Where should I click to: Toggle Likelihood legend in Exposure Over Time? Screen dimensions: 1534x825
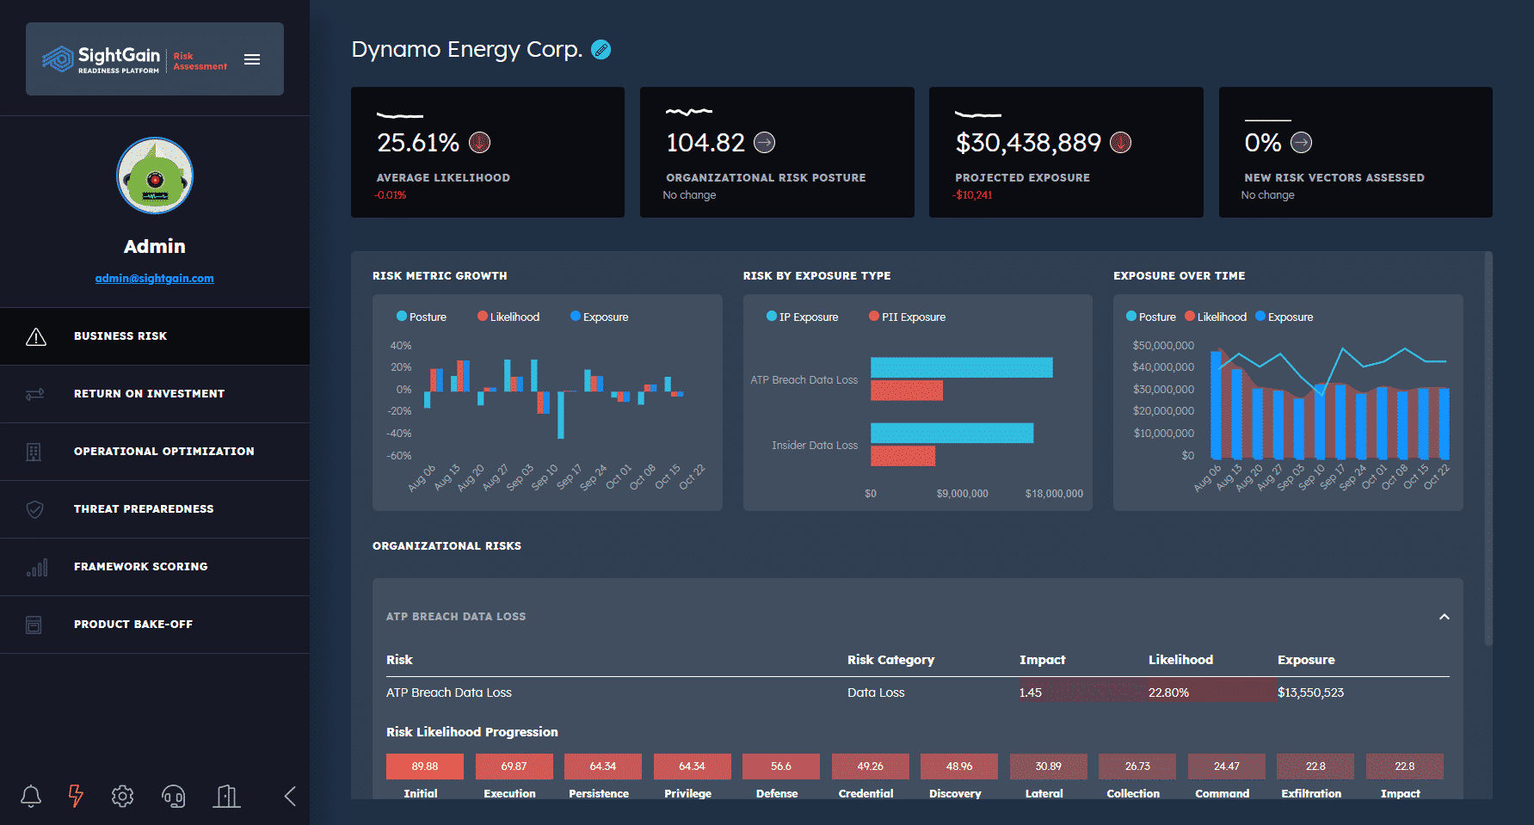1216,317
